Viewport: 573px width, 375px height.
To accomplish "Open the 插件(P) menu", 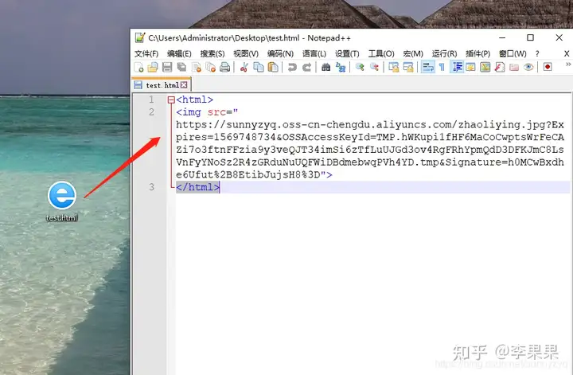I will point(478,53).
